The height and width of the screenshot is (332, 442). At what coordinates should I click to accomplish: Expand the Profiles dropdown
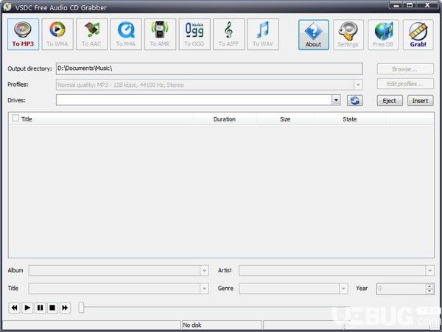tap(358, 85)
